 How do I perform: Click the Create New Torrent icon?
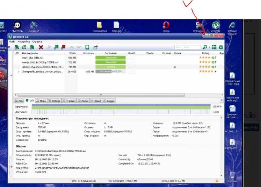pos(32,47)
